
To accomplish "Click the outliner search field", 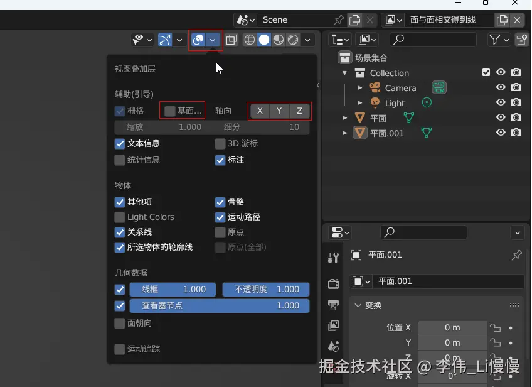I will point(433,40).
